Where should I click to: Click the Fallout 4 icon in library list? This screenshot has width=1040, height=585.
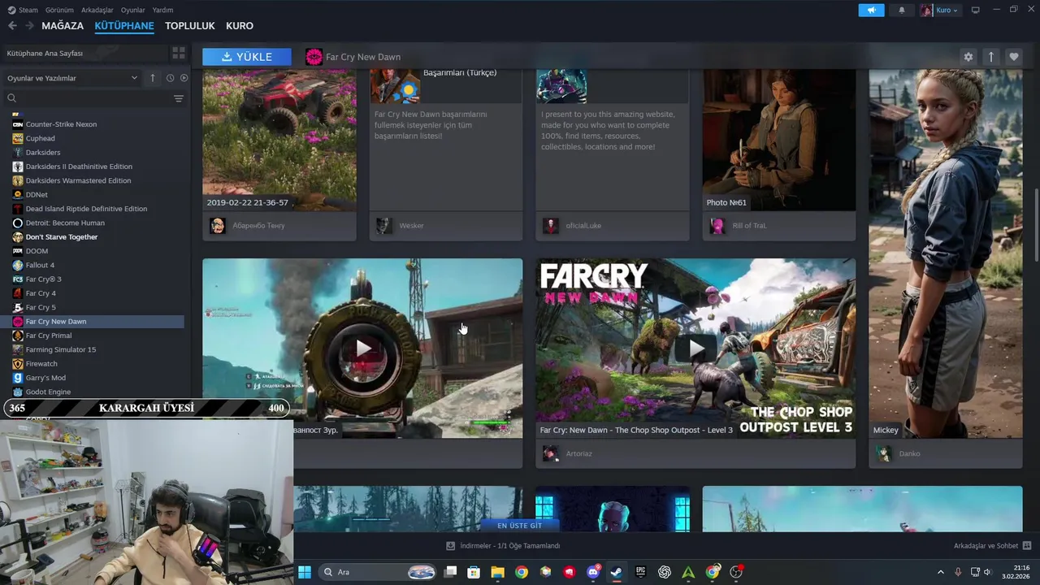(18, 265)
